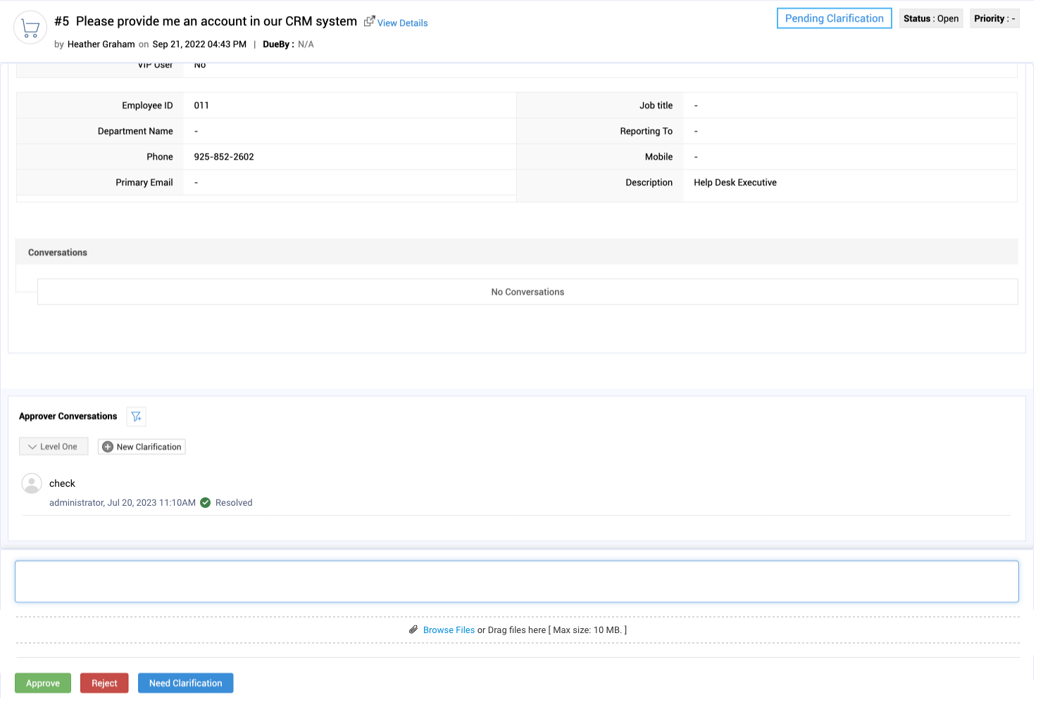Click the Pending Clarification button
1043x721 pixels.
pyautogui.click(x=834, y=18)
